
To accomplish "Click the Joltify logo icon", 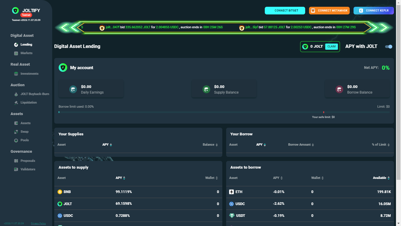I will point(15,10).
